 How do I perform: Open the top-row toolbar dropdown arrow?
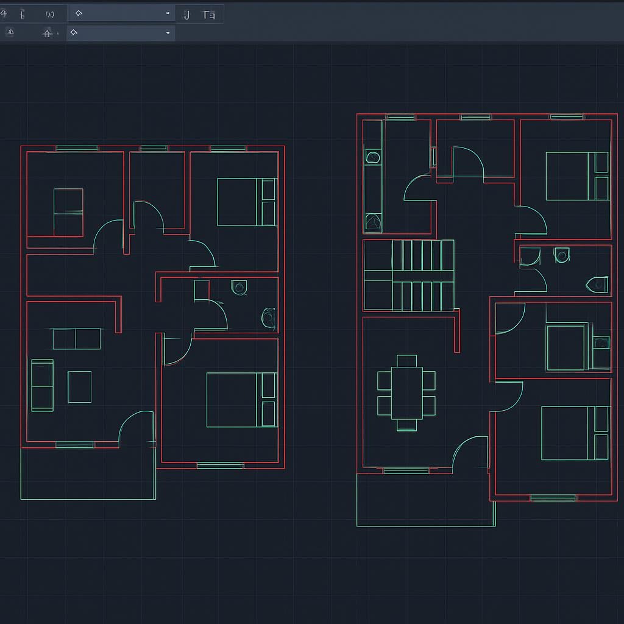point(168,13)
